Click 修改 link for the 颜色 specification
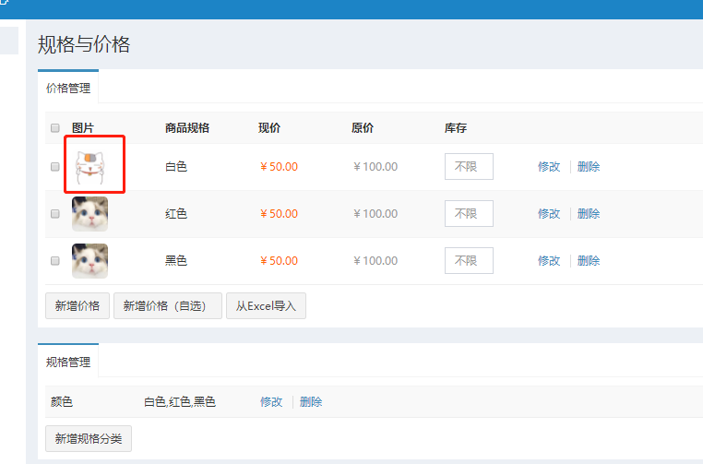703x464 pixels. tap(271, 402)
